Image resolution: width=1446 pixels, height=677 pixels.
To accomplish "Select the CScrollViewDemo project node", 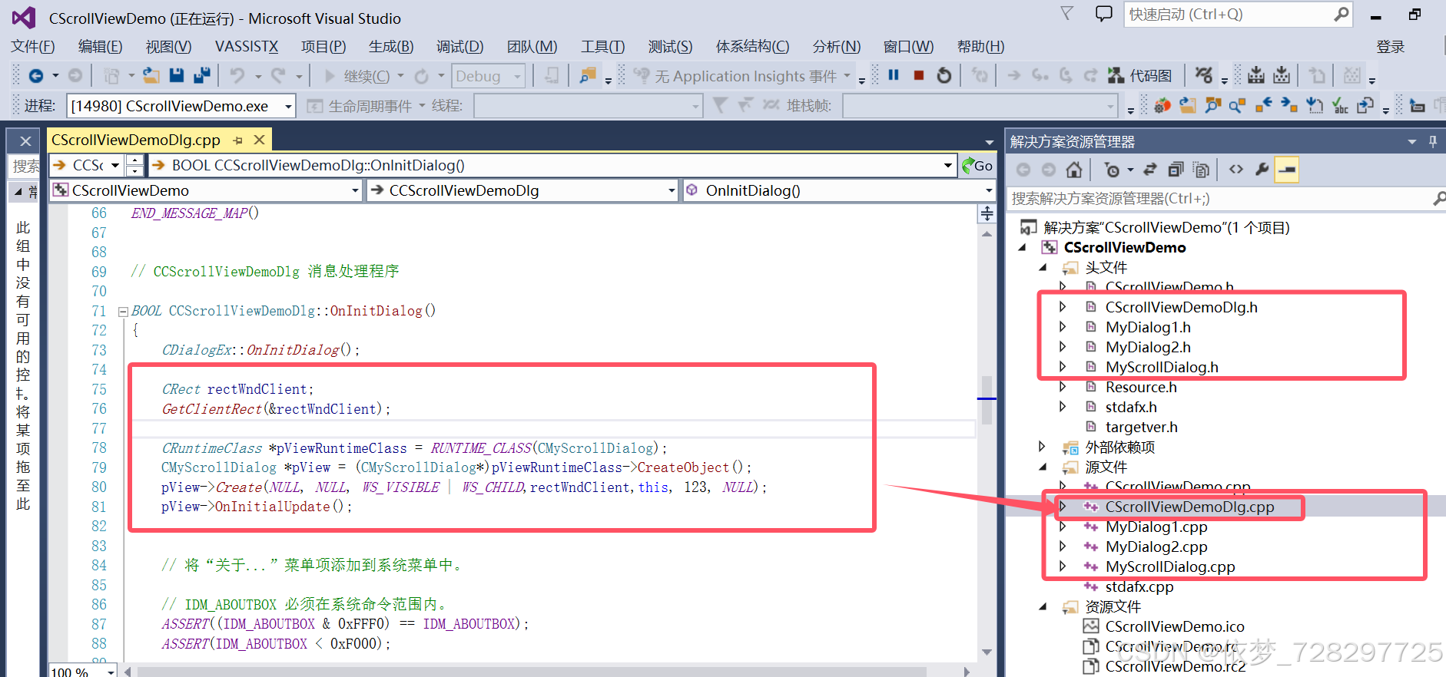I will click(x=1125, y=247).
